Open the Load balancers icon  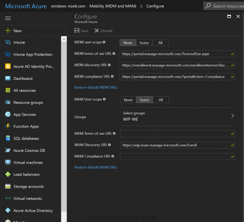[8, 174]
